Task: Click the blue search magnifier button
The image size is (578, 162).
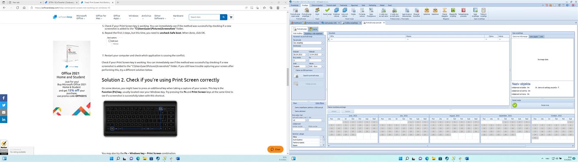Action: pyautogui.click(x=224, y=17)
